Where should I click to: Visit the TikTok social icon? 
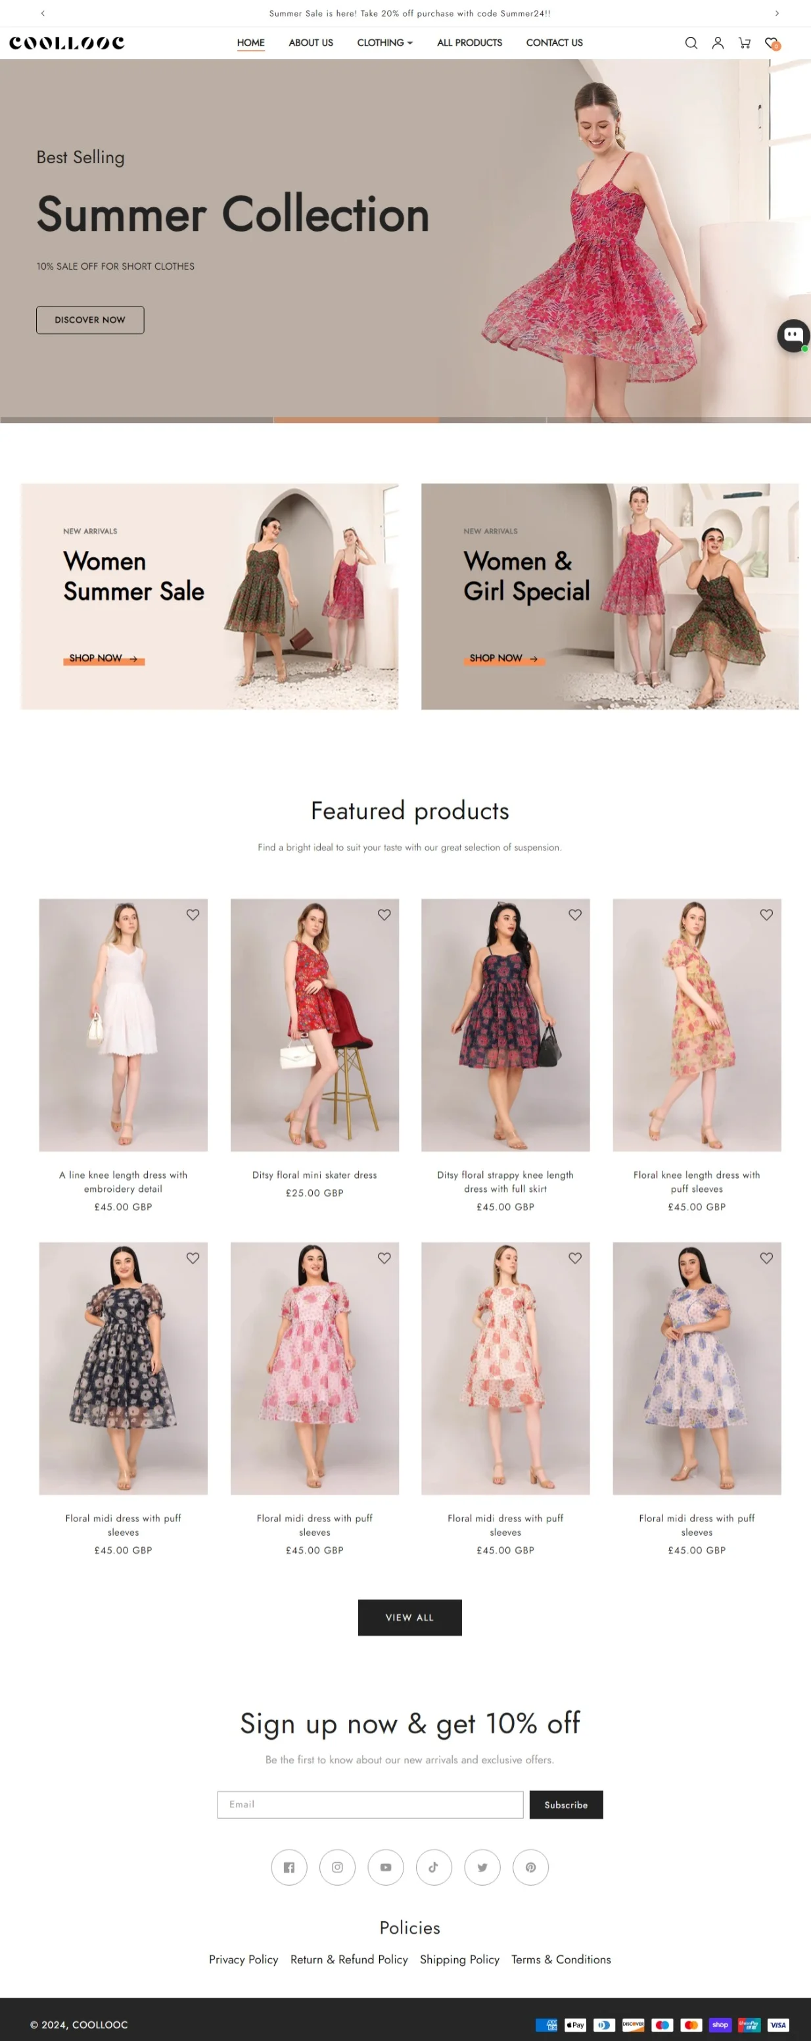[434, 1867]
